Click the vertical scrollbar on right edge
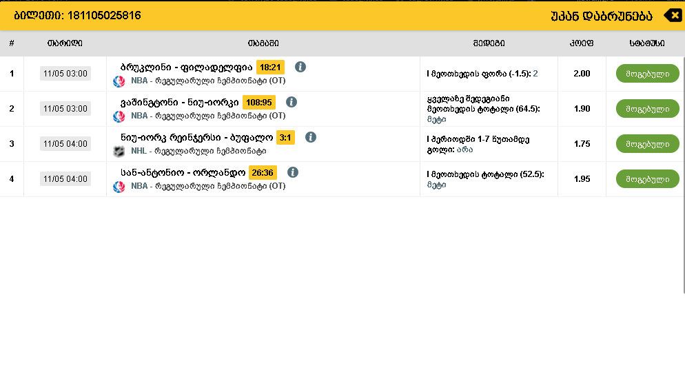This screenshot has width=685, height=372. pos(684,175)
